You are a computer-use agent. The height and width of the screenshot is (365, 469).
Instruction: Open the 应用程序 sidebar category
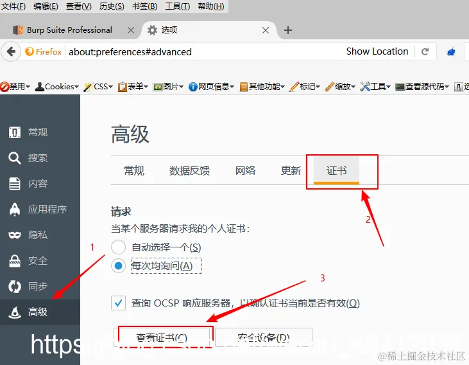point(39,209)
